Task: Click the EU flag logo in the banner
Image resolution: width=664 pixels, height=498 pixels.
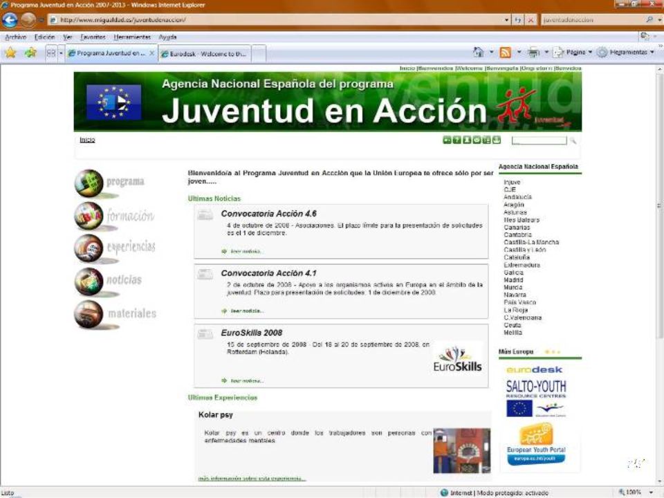Action: click(114, 102)
